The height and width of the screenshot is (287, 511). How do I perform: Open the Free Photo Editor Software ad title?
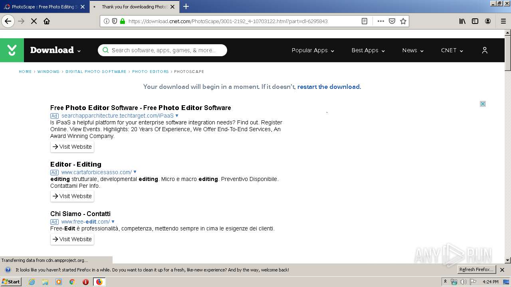point(141,108)
